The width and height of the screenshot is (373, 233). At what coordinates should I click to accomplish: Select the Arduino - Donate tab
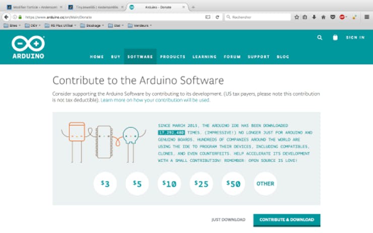click(x=158, y=7)
